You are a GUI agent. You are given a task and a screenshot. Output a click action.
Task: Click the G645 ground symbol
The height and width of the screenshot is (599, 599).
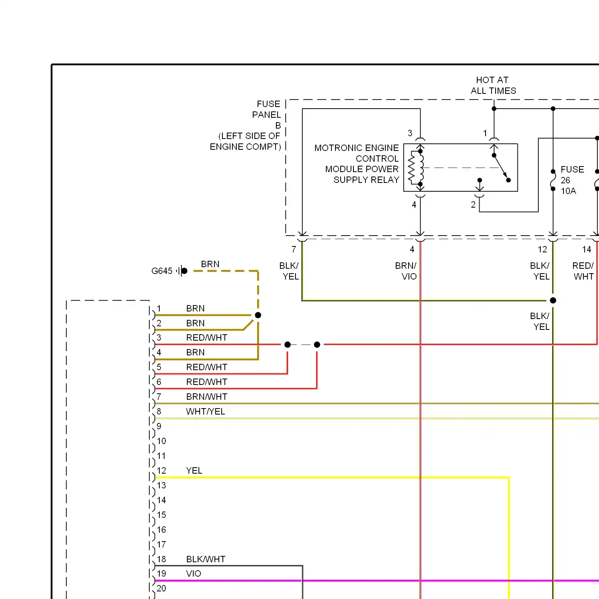coord(182,271)
